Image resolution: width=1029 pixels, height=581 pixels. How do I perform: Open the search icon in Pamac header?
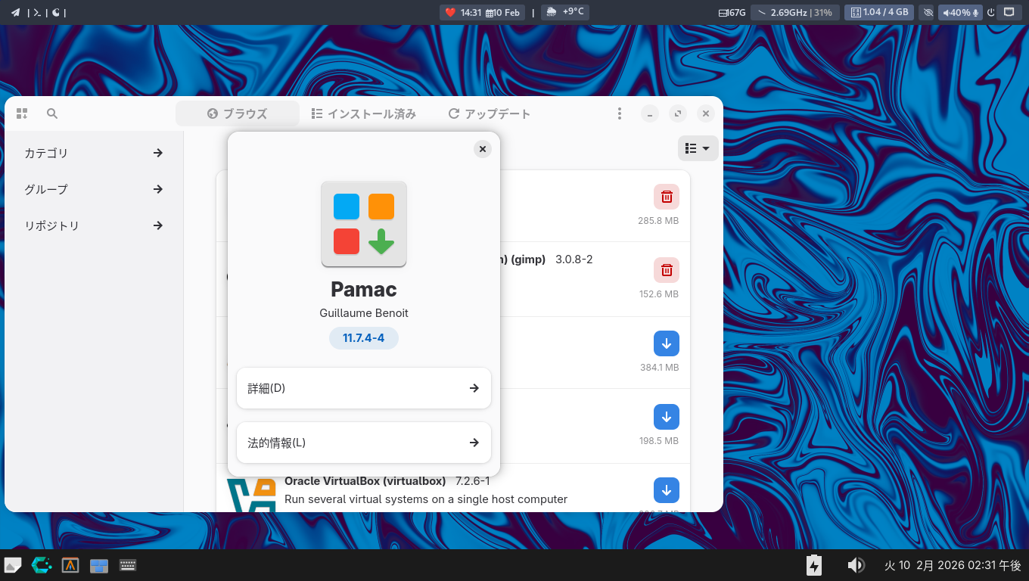point(52,113)
